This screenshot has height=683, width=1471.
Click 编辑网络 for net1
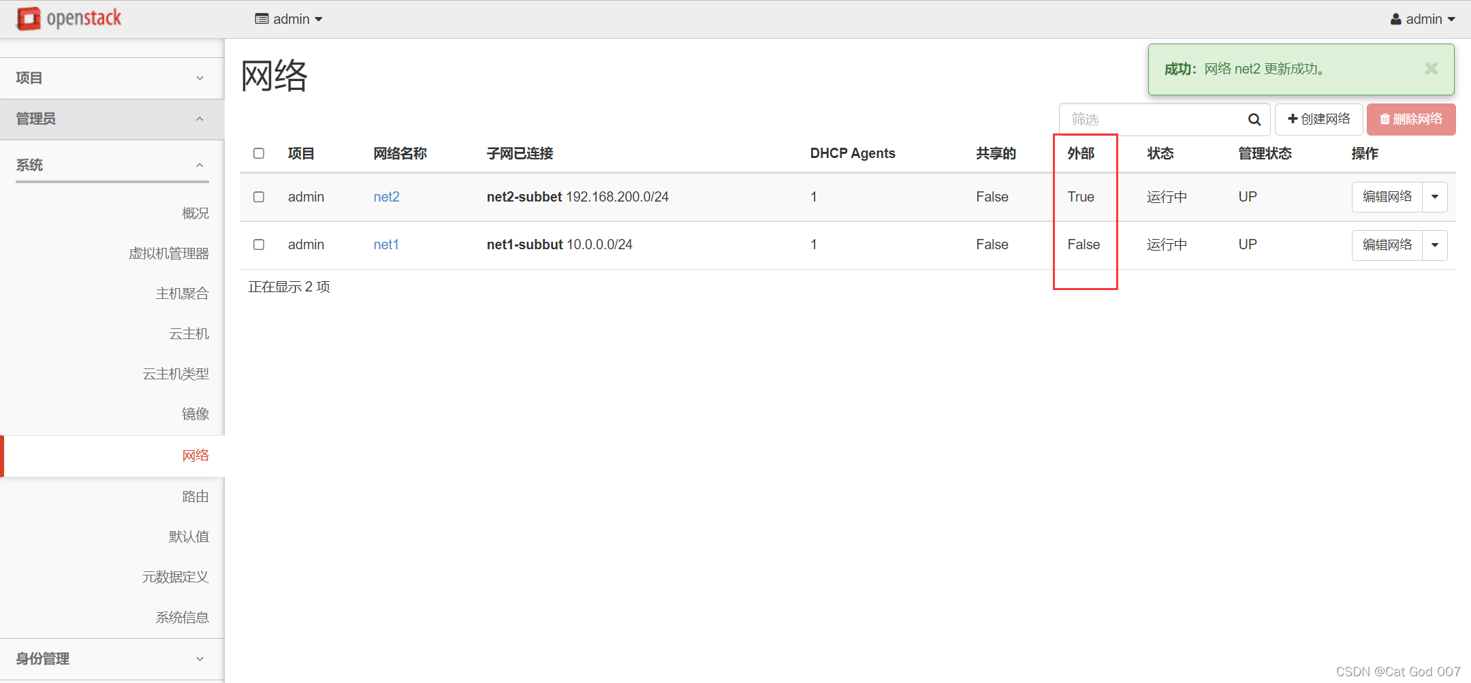tap(1387, 245)
